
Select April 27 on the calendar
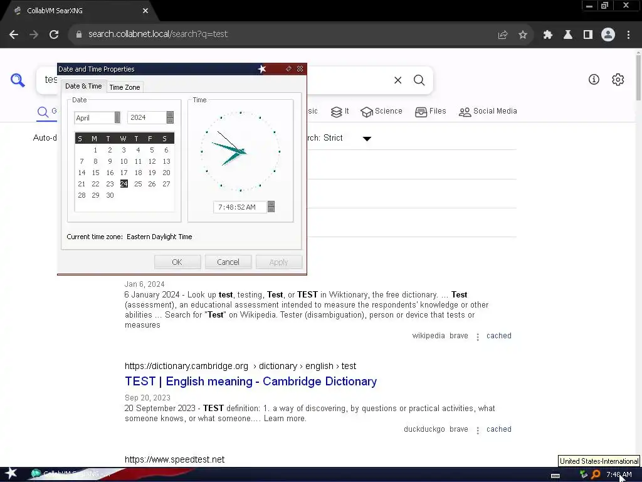pyautogui.click(x=166, y=184)
